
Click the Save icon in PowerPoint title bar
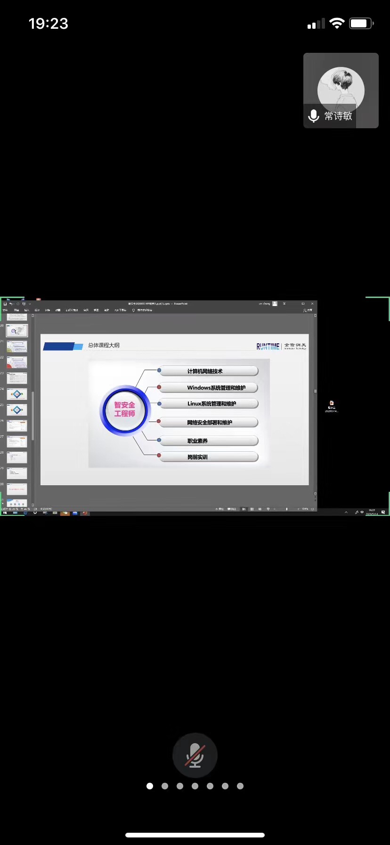click(x=5, y=304)
